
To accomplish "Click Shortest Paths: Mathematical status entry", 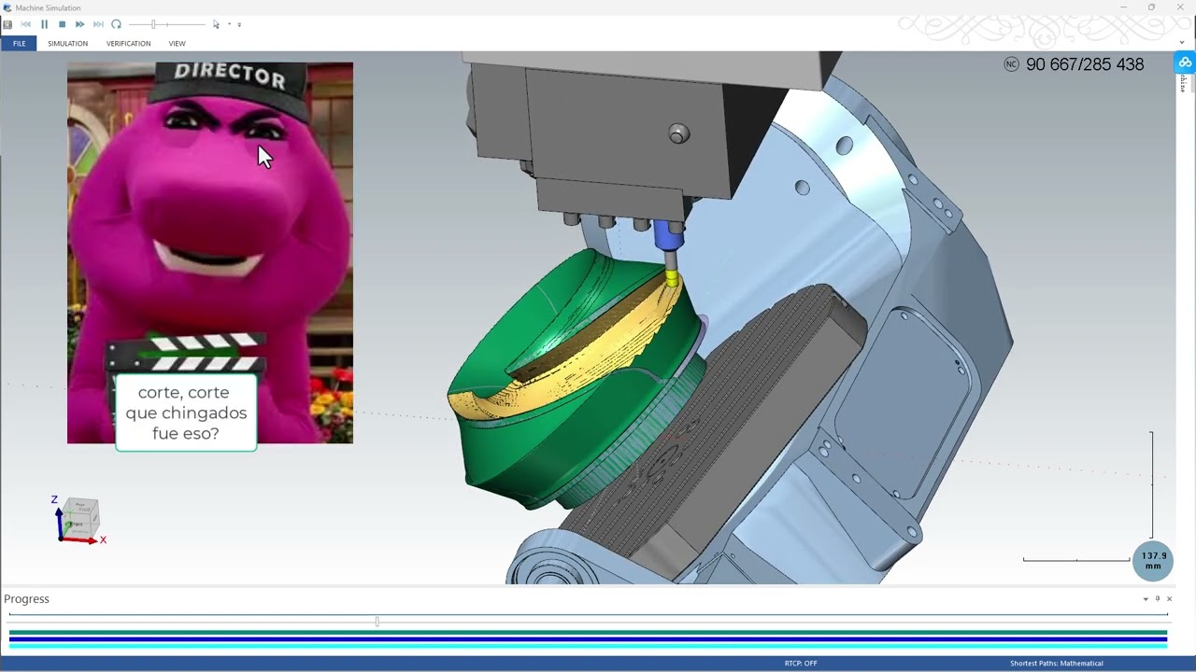I will 1056,664.
